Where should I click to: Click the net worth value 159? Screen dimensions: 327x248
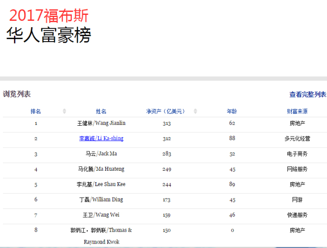166,215
